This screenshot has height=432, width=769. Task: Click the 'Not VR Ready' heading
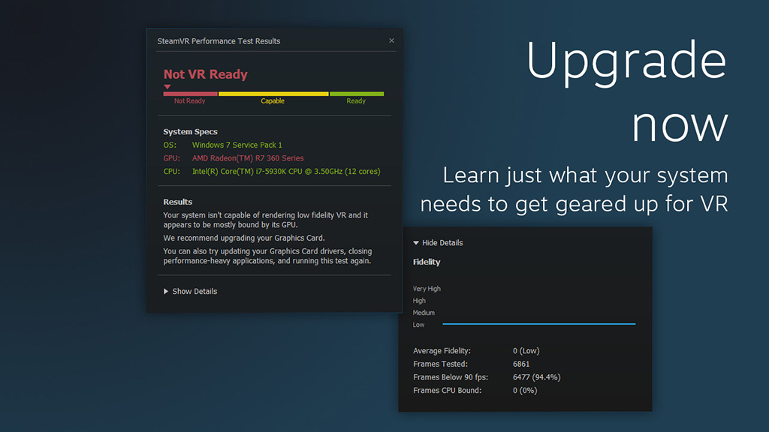click(x=206, y=74)
